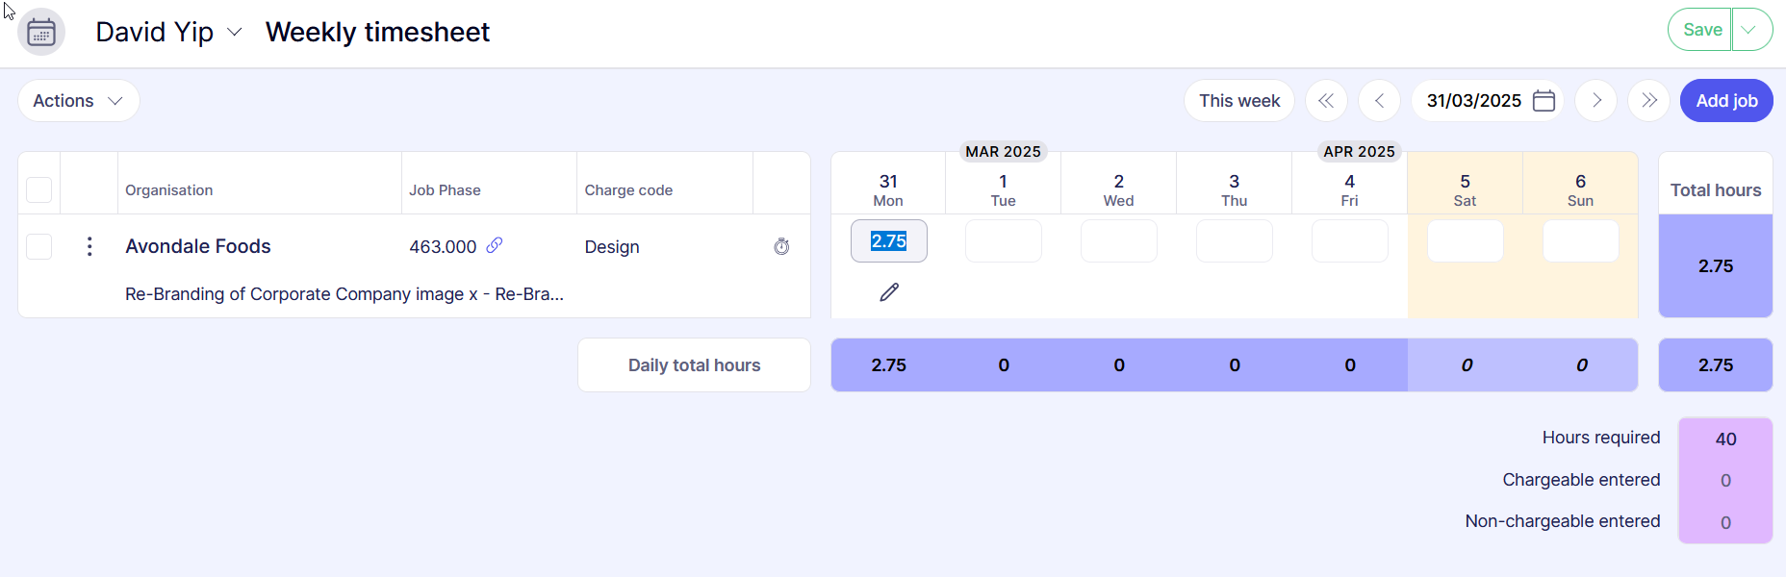Expand the Save options arrow

pyautogui.click(x=1750, y=30)
